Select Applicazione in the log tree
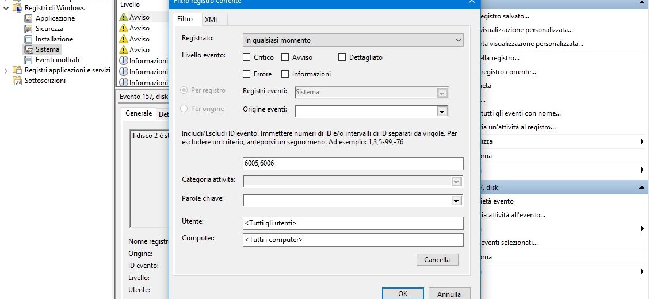This screenshot has height=299, width=649. [x=55, y=18]
